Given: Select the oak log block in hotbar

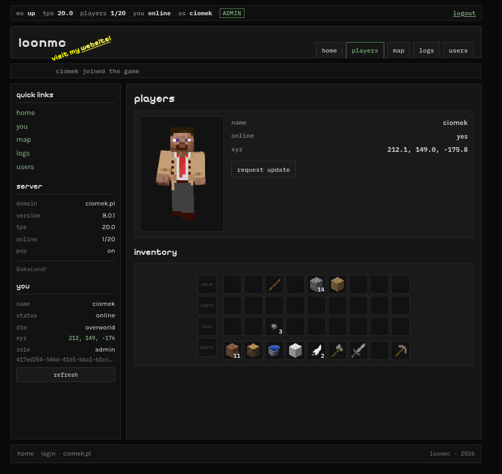Looking at the screenshot, I should click(x=253, y=351).
